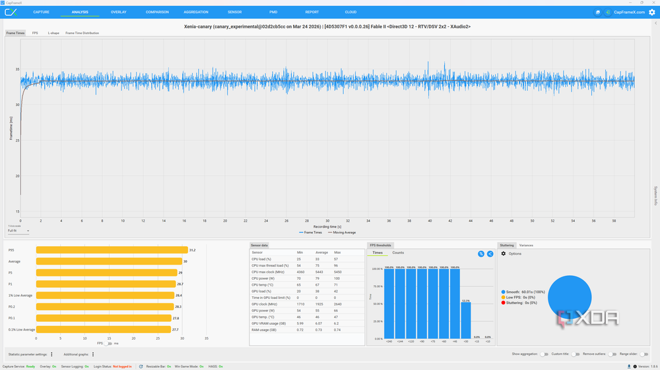
Task: Toggle the FPS / ms switch
Action: (x=109, y=343)
